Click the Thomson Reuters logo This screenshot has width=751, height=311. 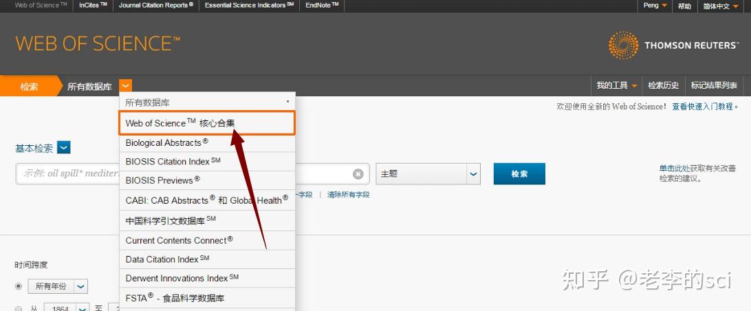tap(674, 45)
